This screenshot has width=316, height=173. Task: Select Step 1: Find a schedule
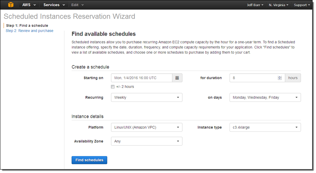tap(27, 25)
